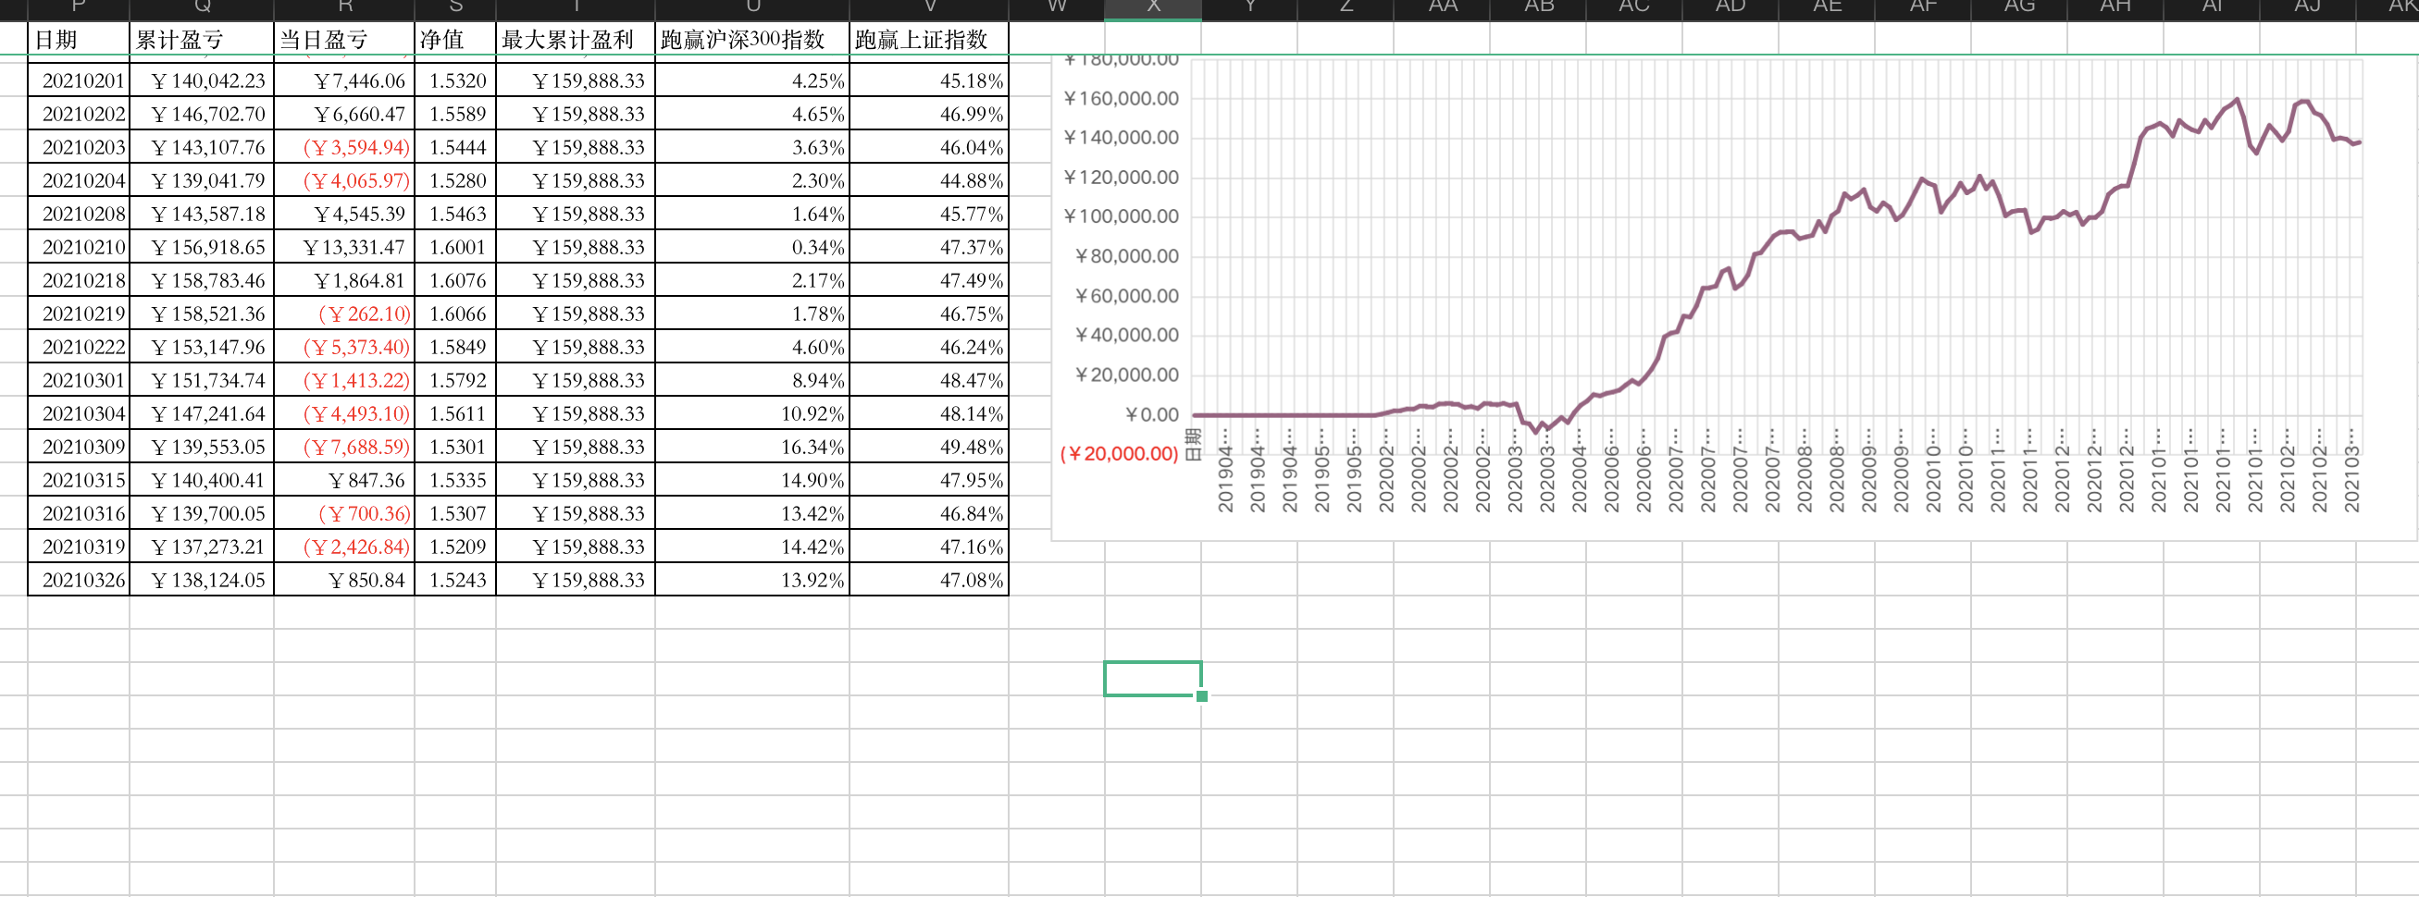Click red loss cell (¥7,688.59)
The image size is (2419, 897).
coord(344,448)
